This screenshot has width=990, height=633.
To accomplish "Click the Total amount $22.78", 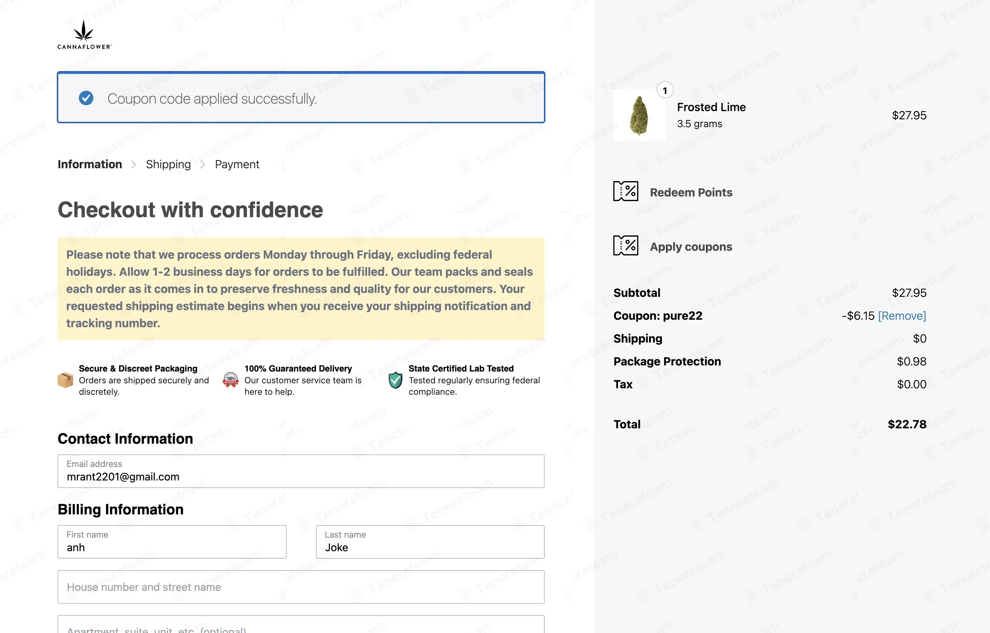I will [907, 424].
